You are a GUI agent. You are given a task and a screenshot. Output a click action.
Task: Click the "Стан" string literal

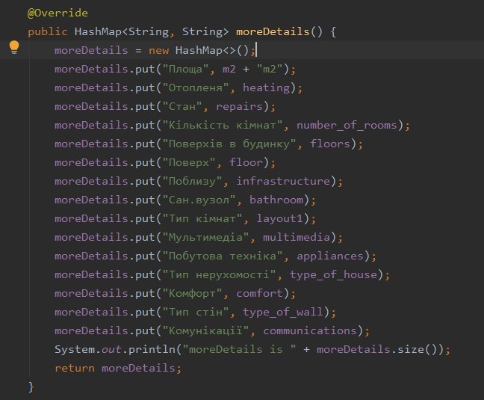(182, 107)
